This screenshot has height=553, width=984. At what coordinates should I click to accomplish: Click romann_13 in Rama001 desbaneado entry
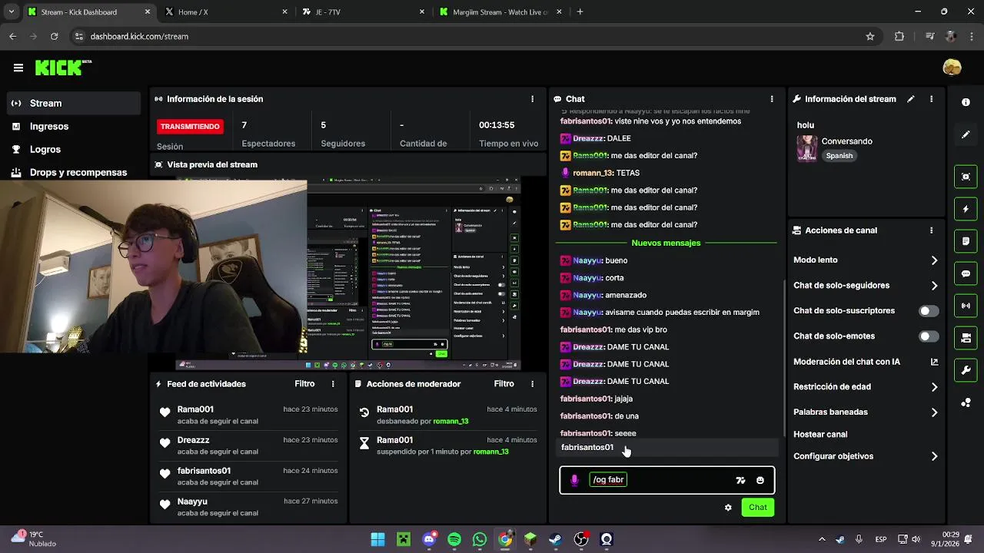click(x=450, y=422)
